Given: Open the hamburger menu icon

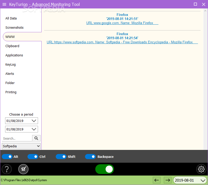Looking at the screenshot, I should coord(4,4).
